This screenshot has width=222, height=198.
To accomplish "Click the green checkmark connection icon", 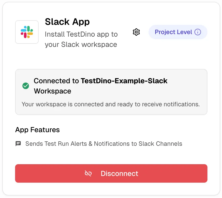I will tap(26, 86).
